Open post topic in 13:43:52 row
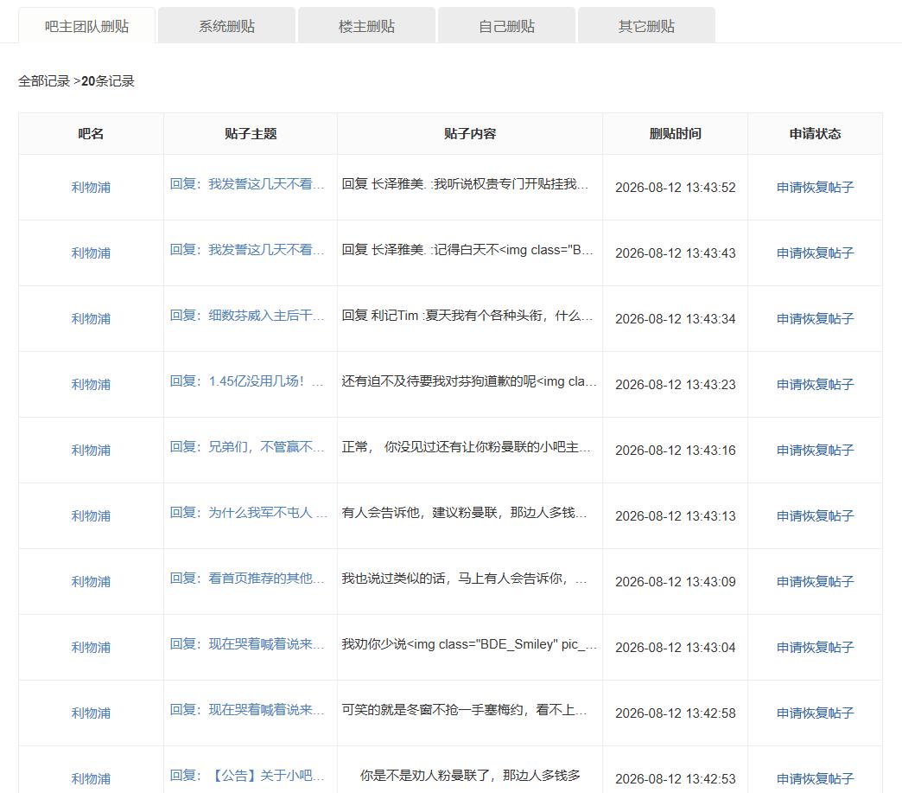 [247, 183]
